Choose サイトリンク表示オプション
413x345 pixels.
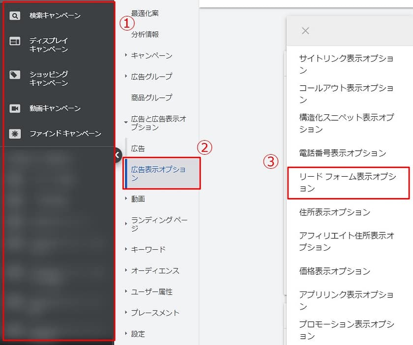tap(346, 64)
